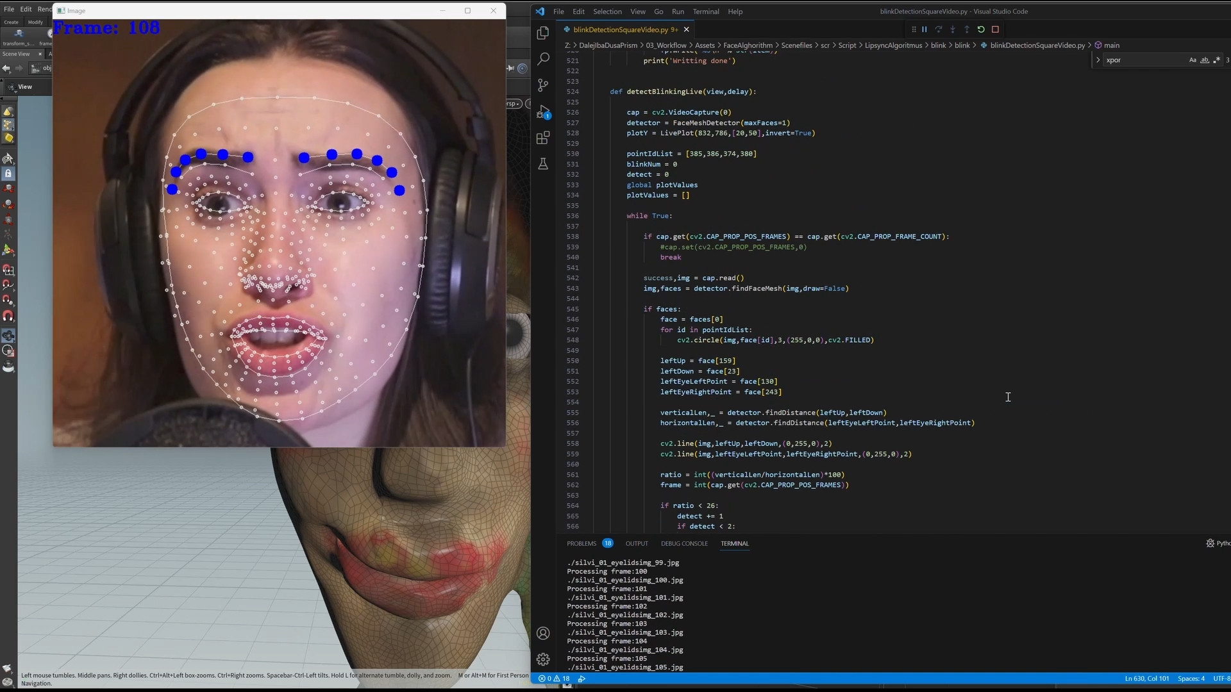Select the Modify shelf tab in Houdini
1231x692 pixels.
tap(35, 22)
